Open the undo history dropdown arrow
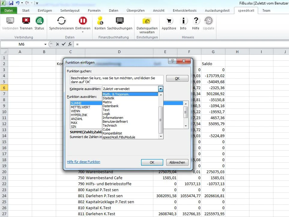Image resolution: width=289 pixels, height=217 pixels. pyautogui.click(x=22, y=3)
